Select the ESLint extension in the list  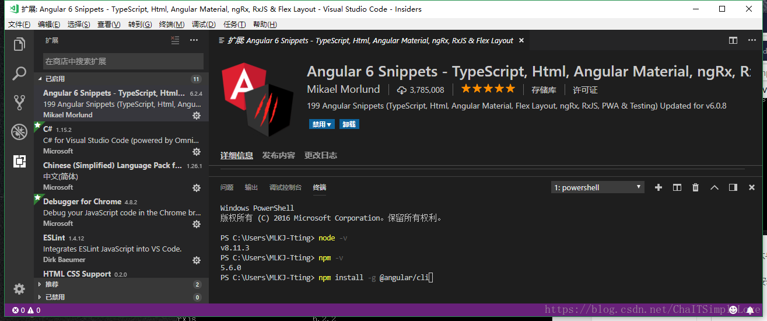121,249
